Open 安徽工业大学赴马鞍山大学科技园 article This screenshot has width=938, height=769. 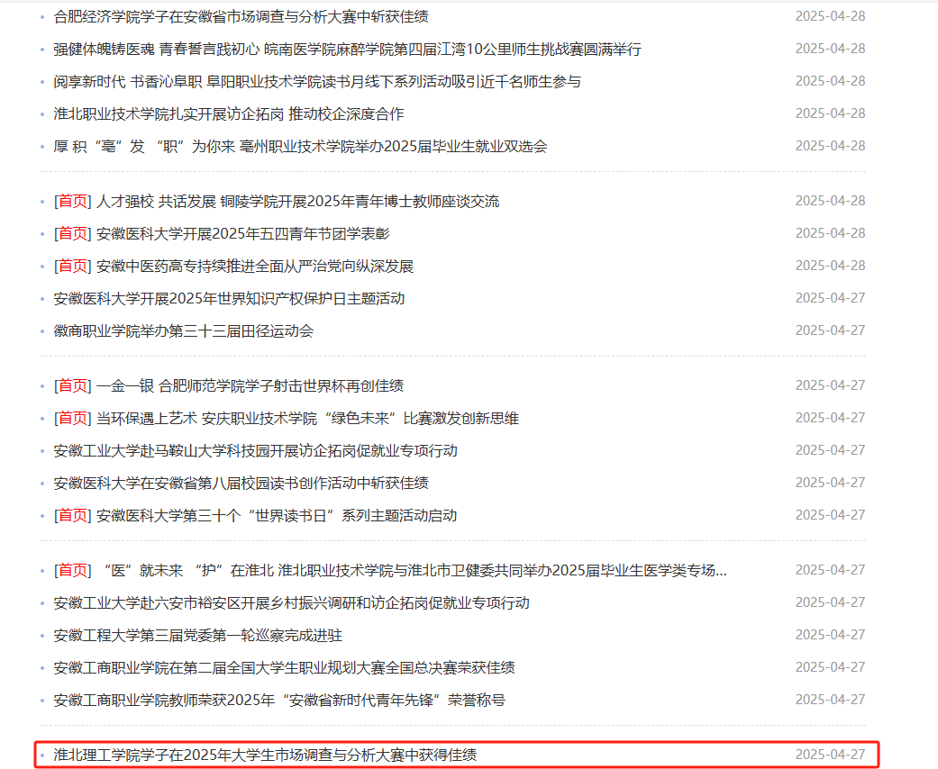tap(255, 450)
